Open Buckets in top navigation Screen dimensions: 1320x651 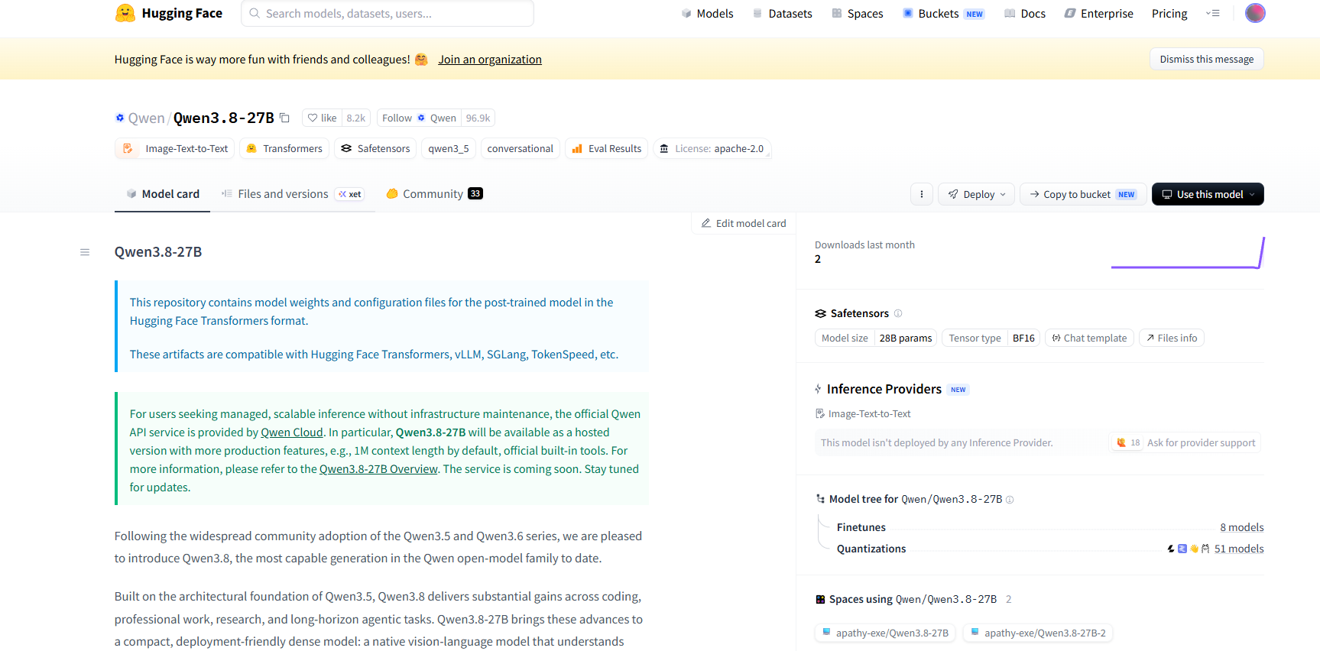[x=943, y=13]
